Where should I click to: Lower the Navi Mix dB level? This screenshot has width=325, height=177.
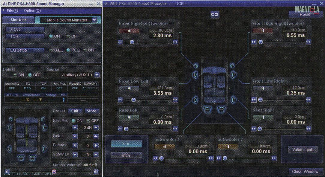pos(75,128)
